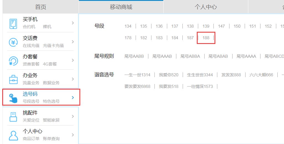This screenshot has width=284, height=144.
Task: Open the 数据业务 link
Action: click(51, 83)
